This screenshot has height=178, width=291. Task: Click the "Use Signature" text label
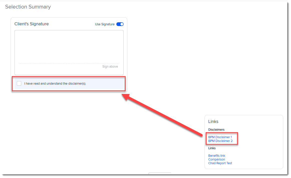[x=105, y=24]
